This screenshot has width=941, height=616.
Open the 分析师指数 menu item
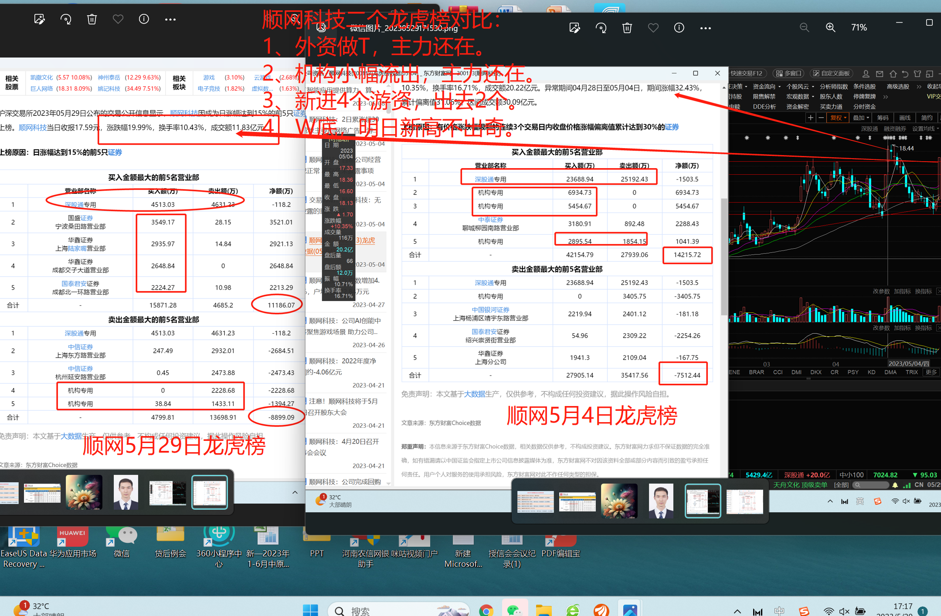pos(834,86)
